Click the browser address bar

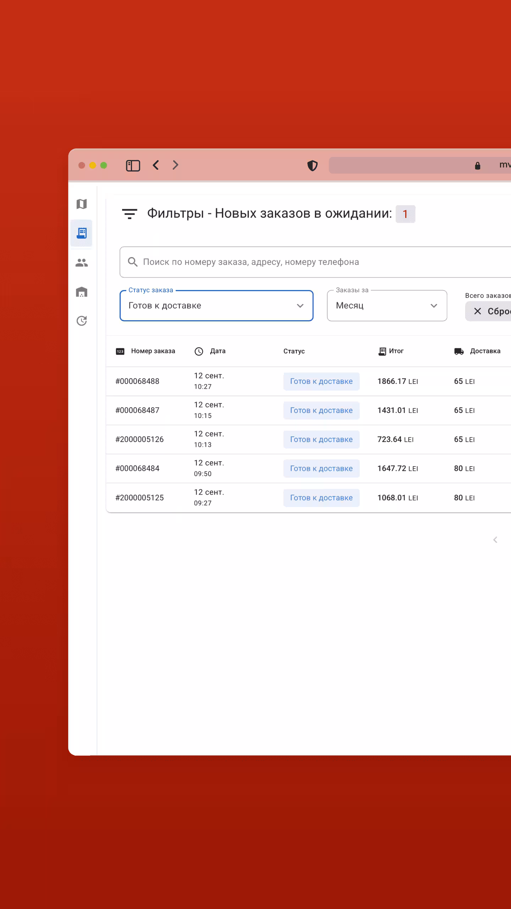pos(420,165)
